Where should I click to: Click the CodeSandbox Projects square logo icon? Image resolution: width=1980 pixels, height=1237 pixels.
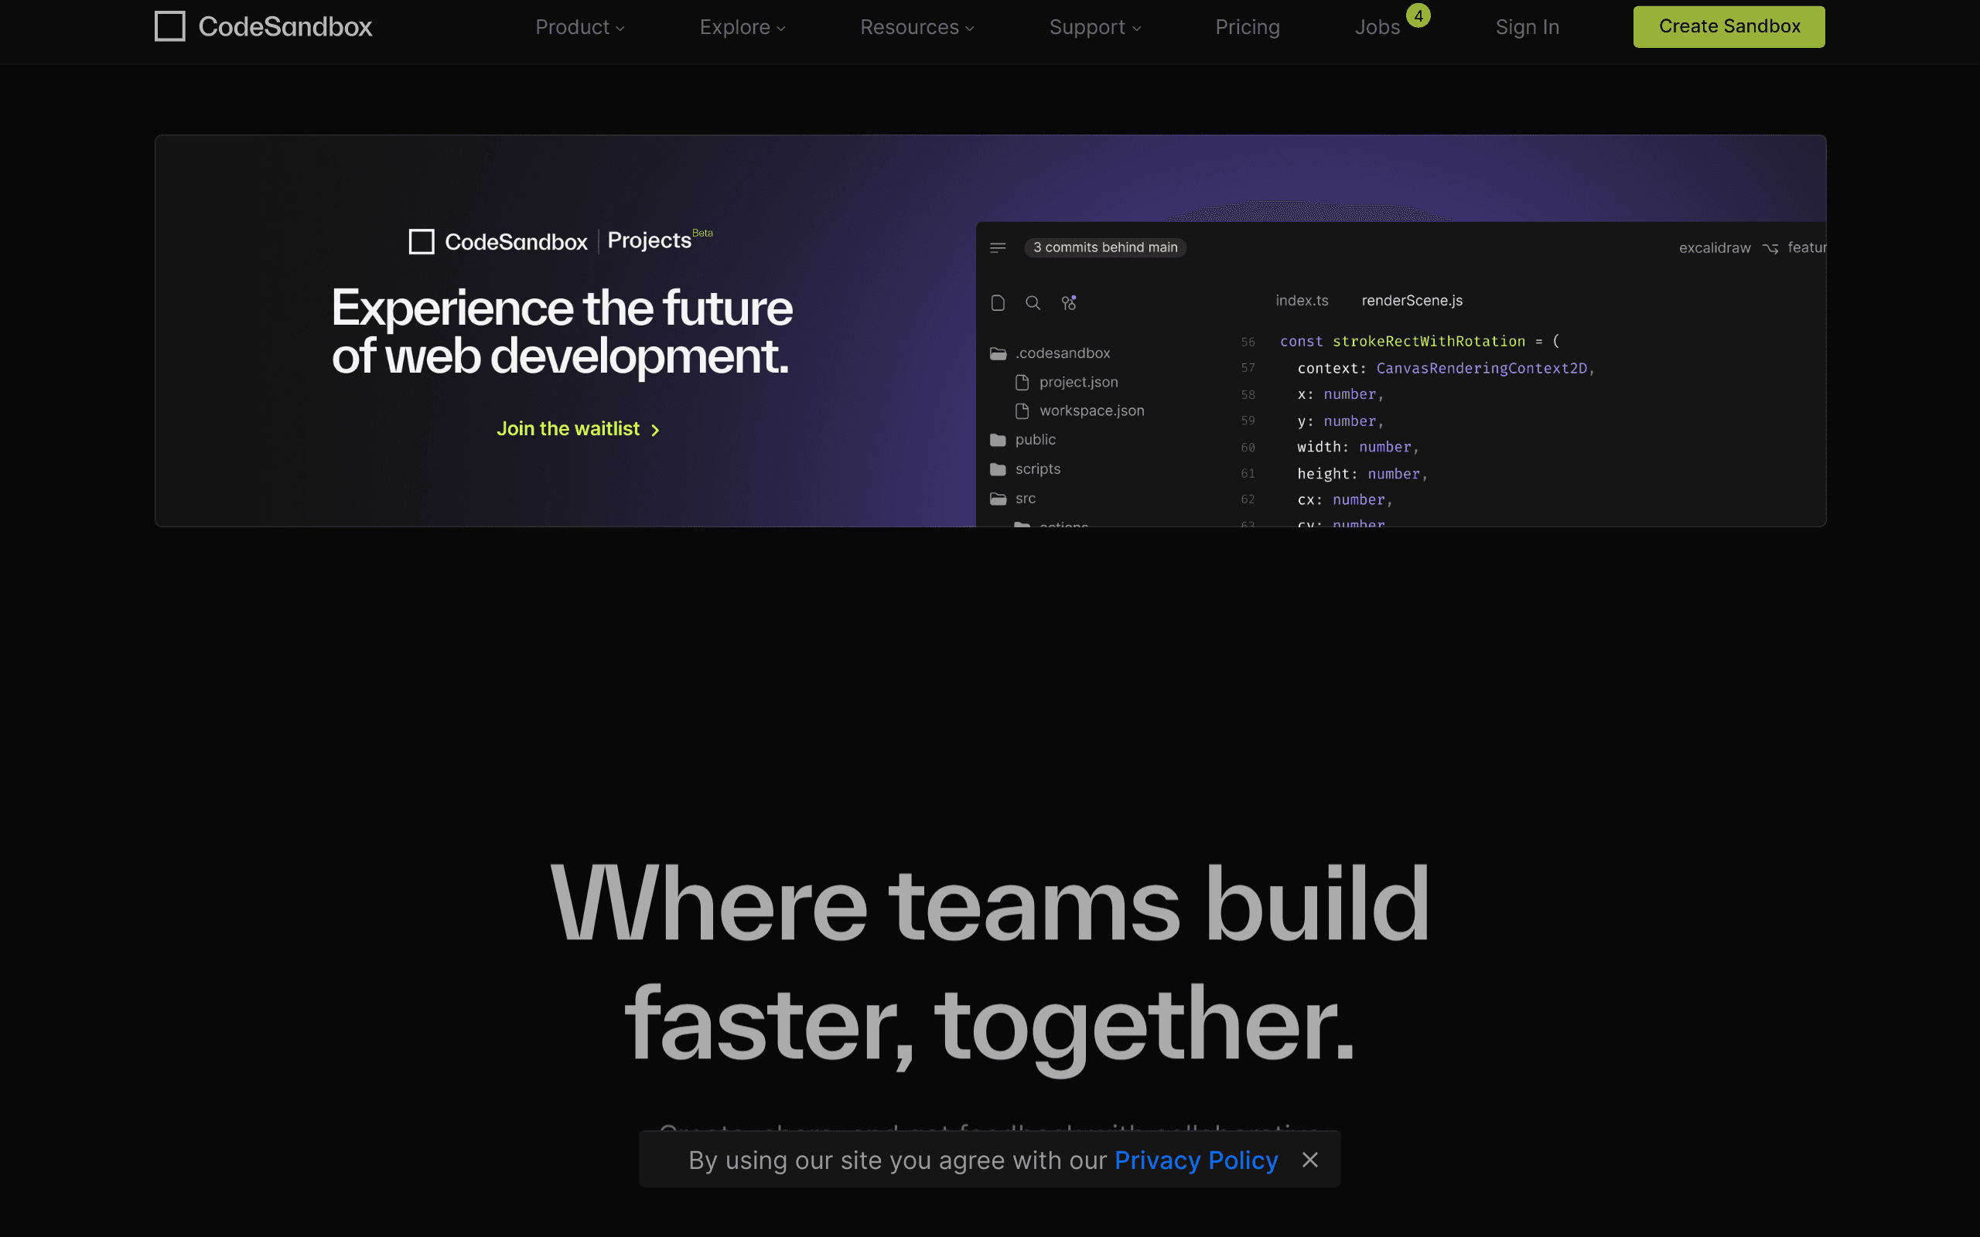(x=422, y=241)
